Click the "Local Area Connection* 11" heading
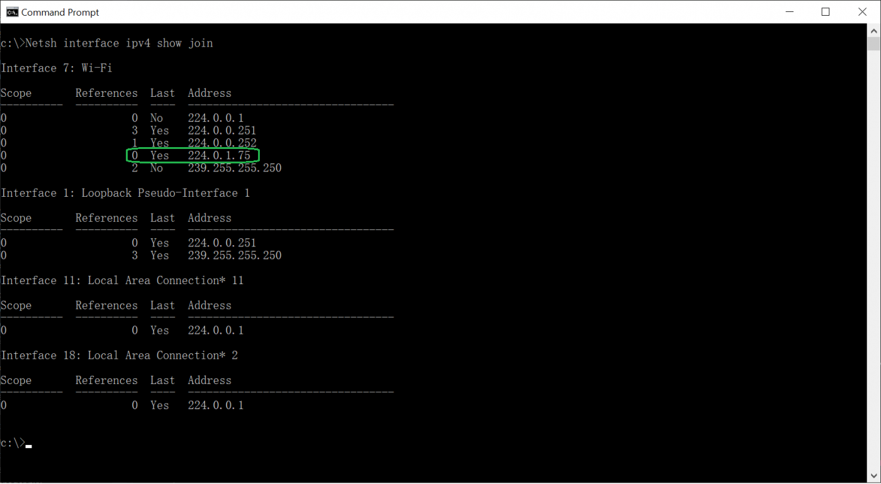 [122, 280]
